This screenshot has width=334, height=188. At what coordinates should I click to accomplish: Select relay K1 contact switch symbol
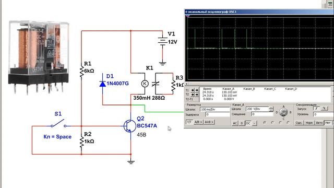(156, 84)
